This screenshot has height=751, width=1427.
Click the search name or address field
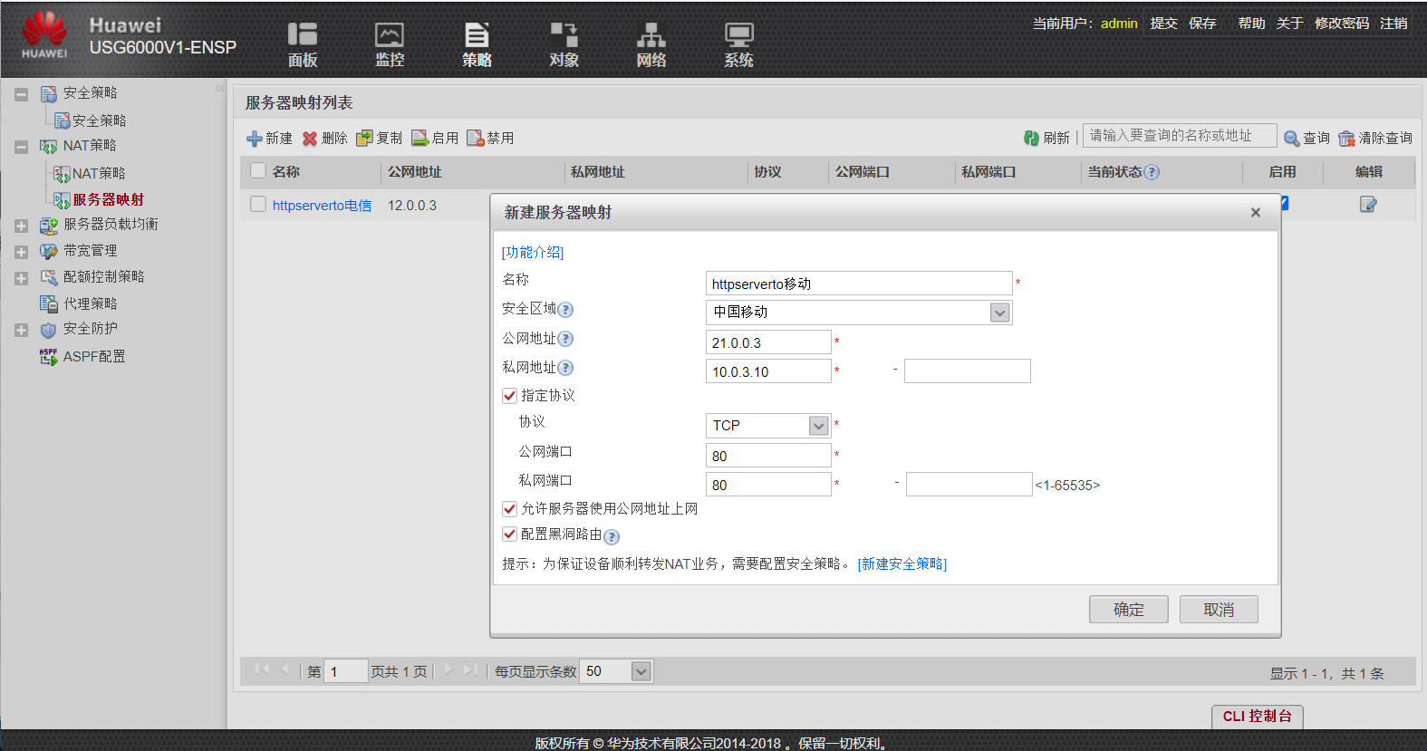coord(1180,136)
